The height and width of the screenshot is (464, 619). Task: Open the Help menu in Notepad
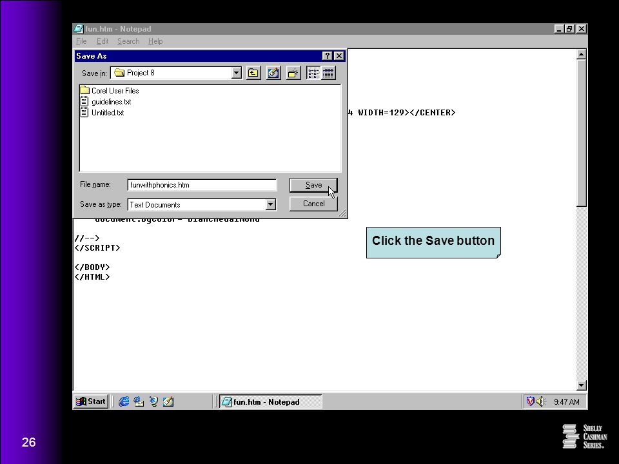click(155, 41)
